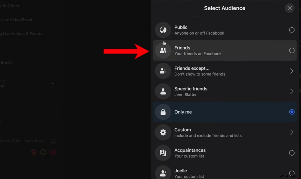Click the single-person Specific friends icon
Viewport: 301px width, 179px height.
point(163,91)
